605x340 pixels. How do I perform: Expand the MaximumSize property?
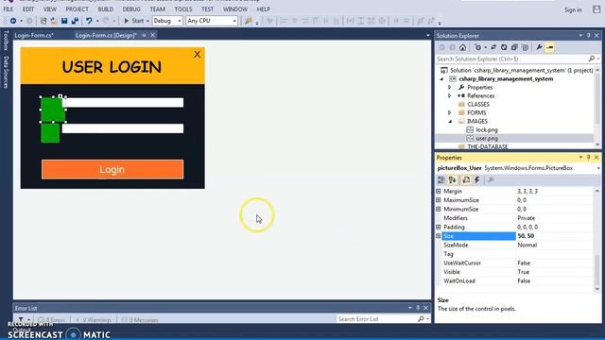(439, 200)
